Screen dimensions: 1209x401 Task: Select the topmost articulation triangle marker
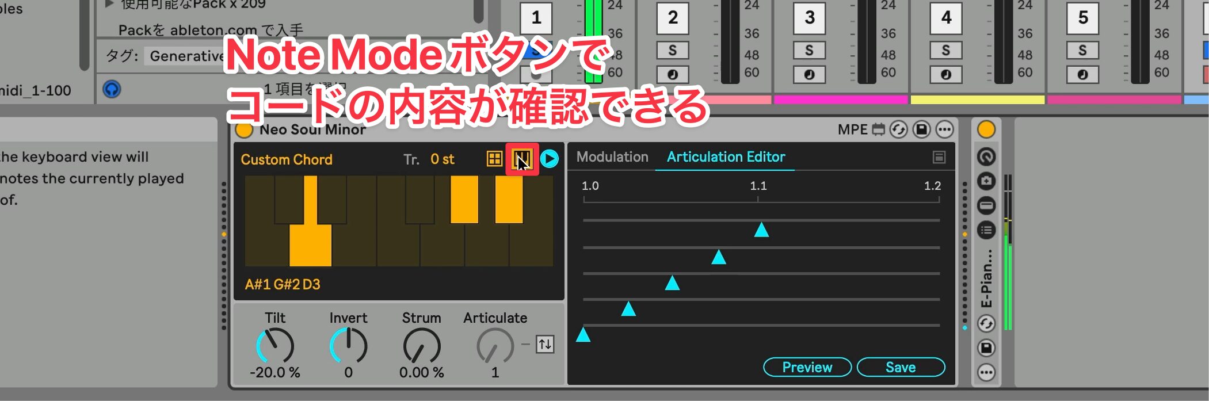761,230
